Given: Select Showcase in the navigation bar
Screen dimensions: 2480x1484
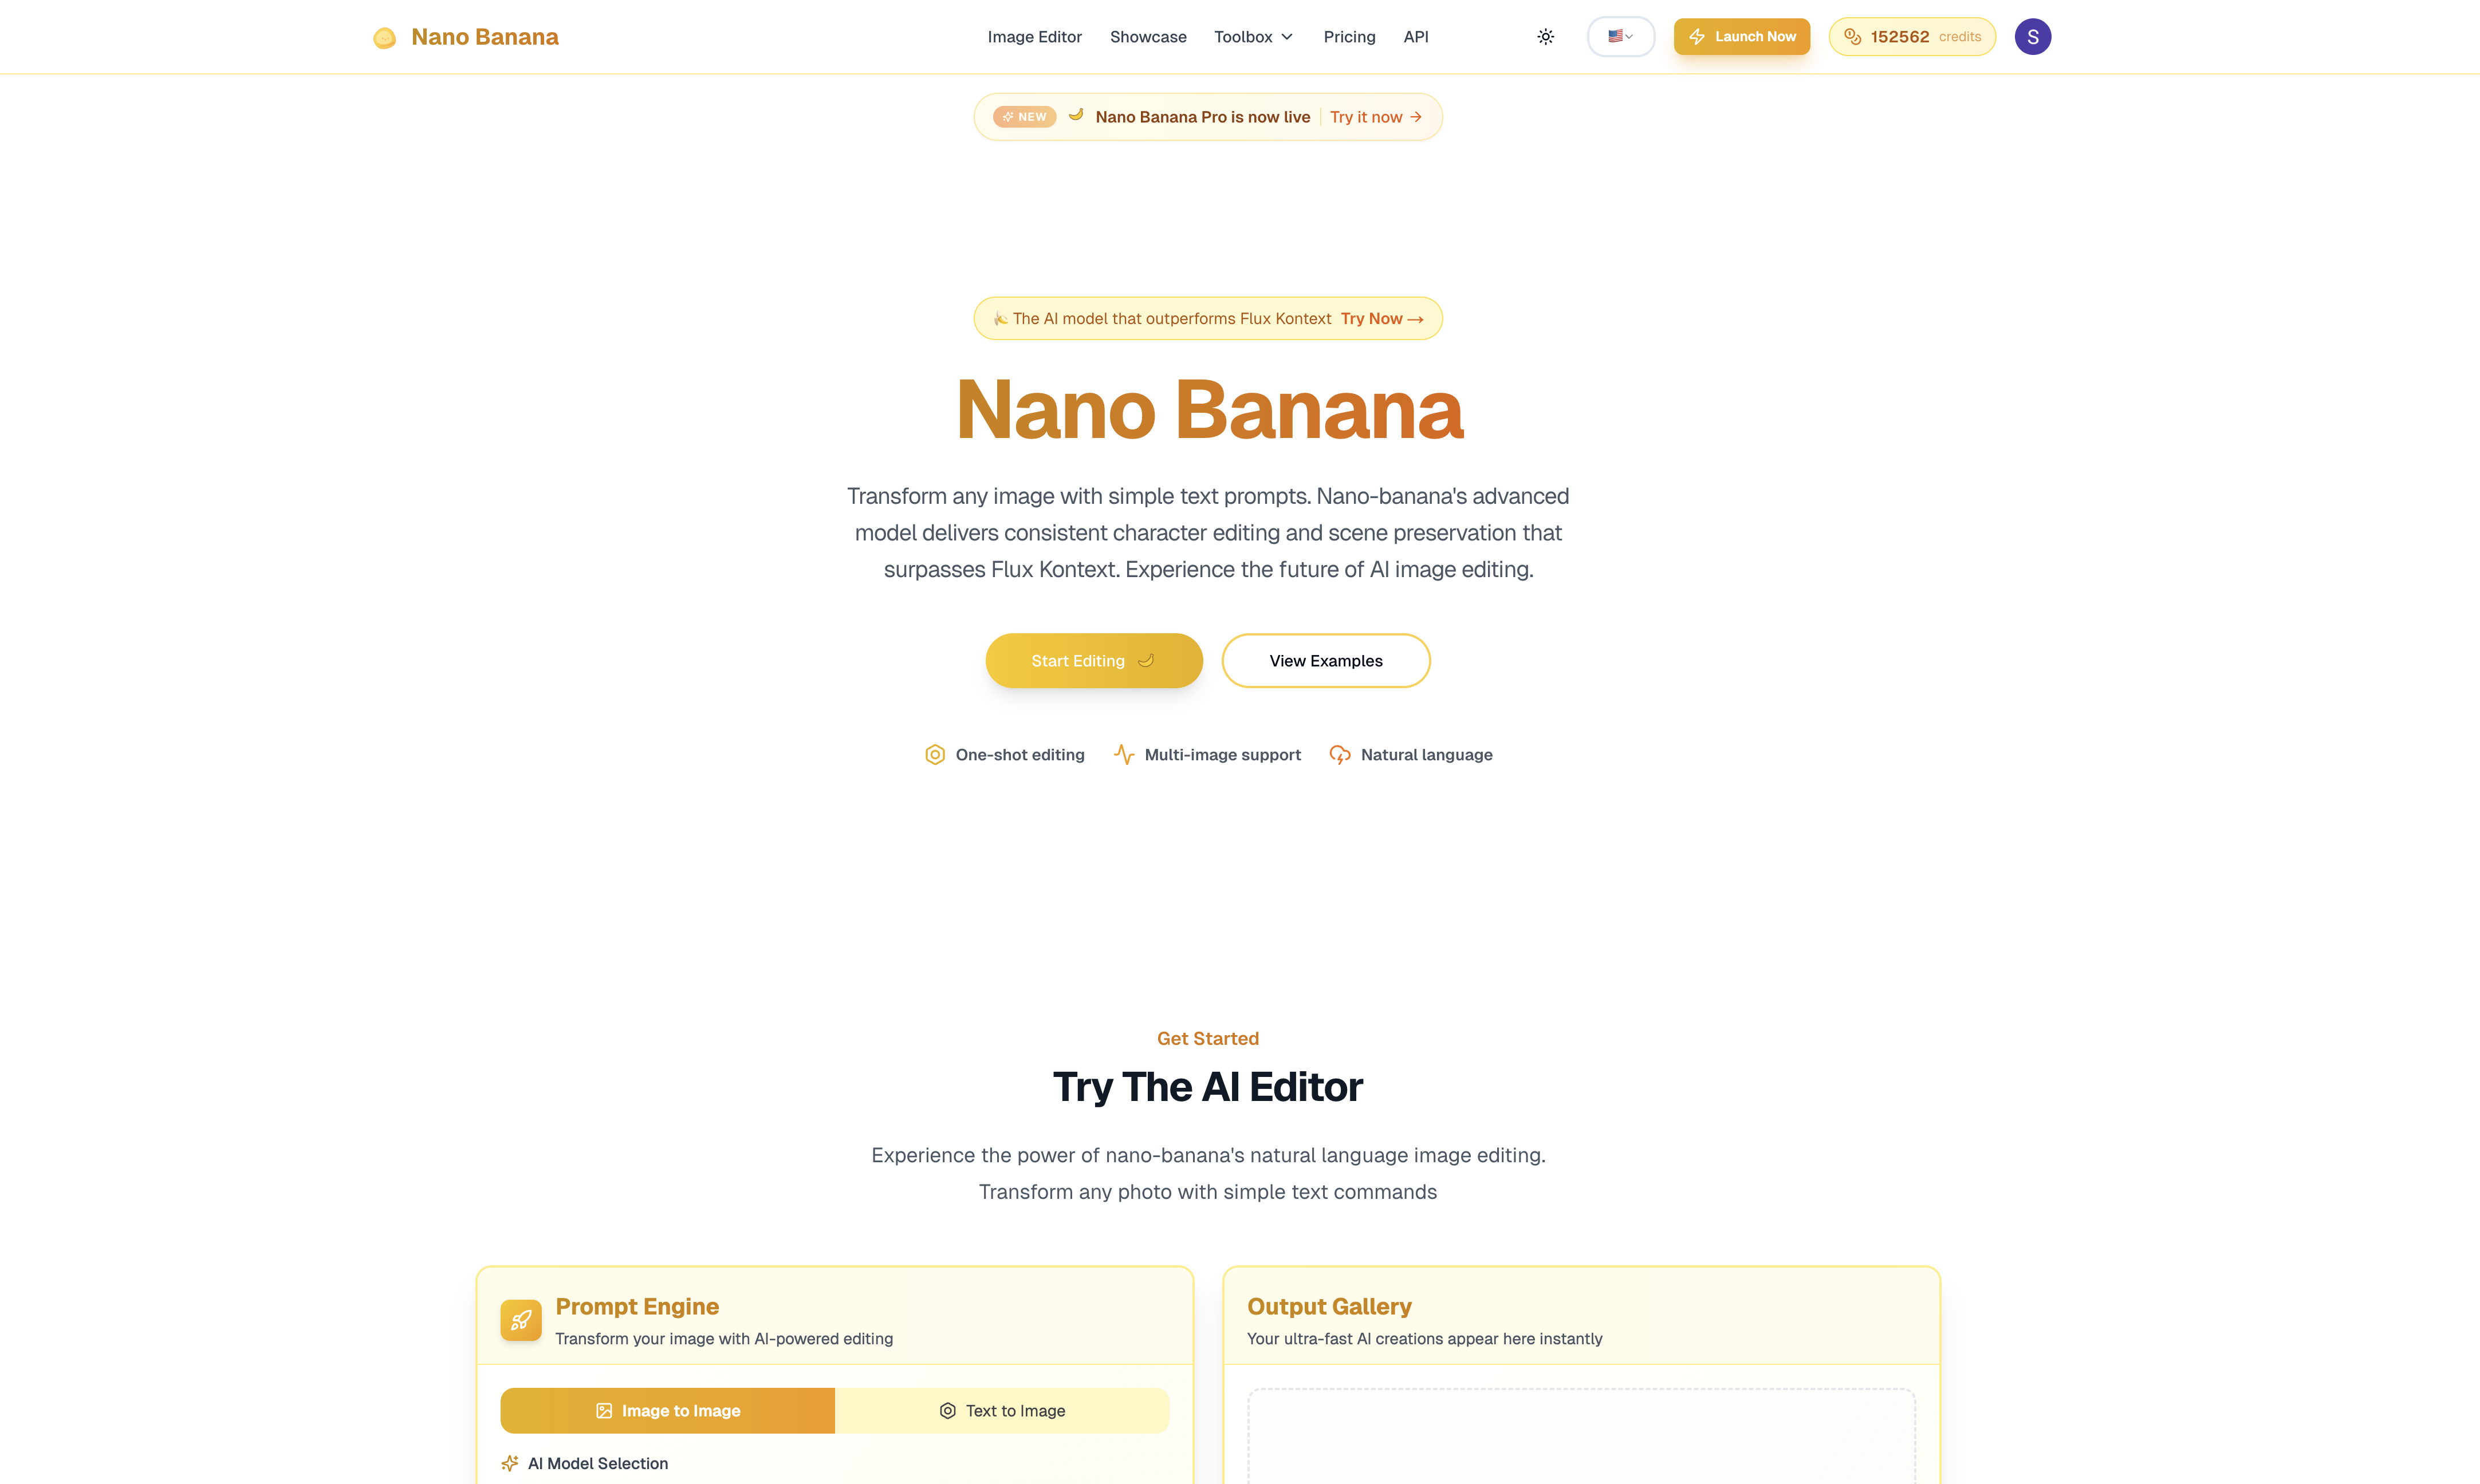Looking at the screenshot, I should click(x=1147, y=37).
